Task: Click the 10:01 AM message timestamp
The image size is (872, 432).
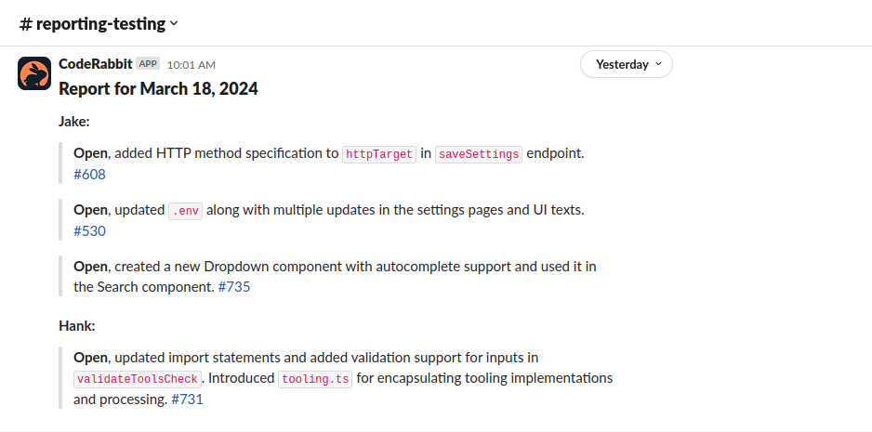Action: (x=192, y=65)
